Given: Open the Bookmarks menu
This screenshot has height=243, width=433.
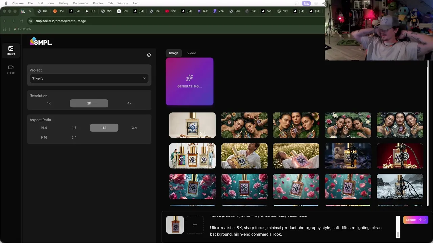Looking at the screenshot, I should coord(81,3).
